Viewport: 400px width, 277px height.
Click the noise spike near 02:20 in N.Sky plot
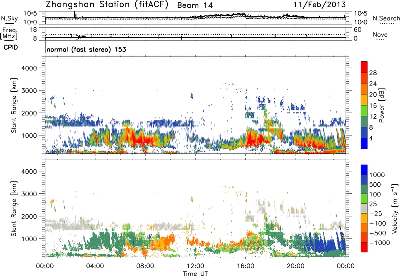(75, 15)
